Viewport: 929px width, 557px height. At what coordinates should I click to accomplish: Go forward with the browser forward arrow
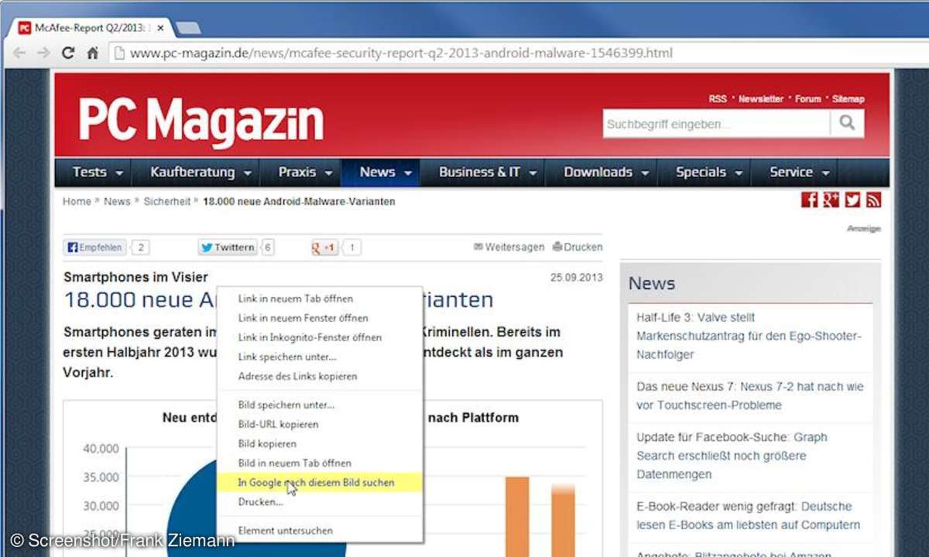44,53
